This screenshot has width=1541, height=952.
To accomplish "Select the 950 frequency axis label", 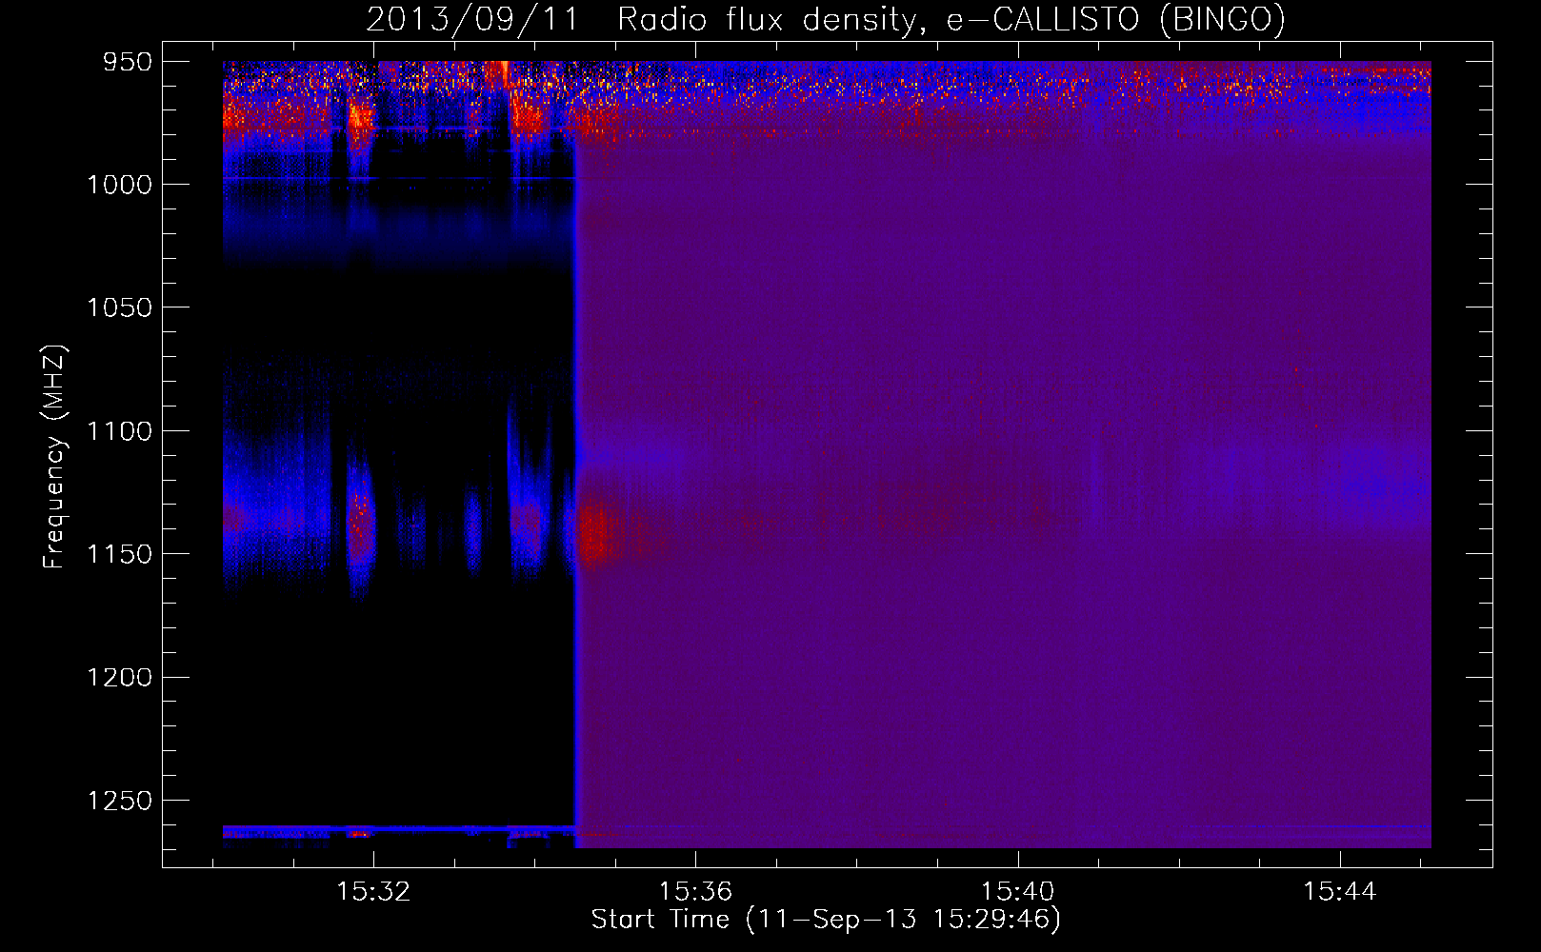I will point(128,62).
